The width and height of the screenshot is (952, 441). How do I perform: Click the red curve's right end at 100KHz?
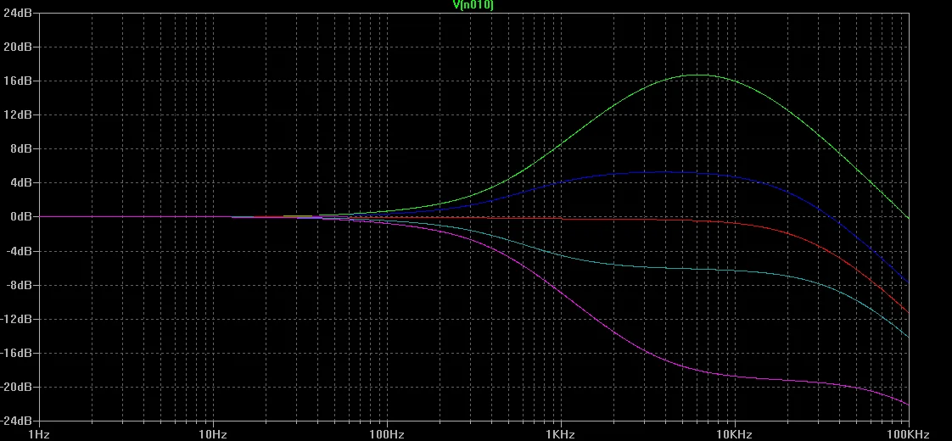(907, 312)
